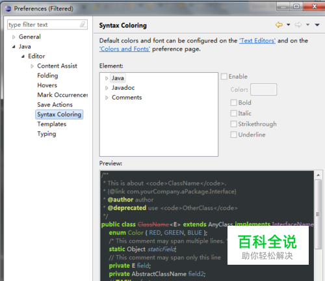The width and height of the screenshot is (325, 281).
Task: Tick the Enable checkbox
Action: [224, 76]
